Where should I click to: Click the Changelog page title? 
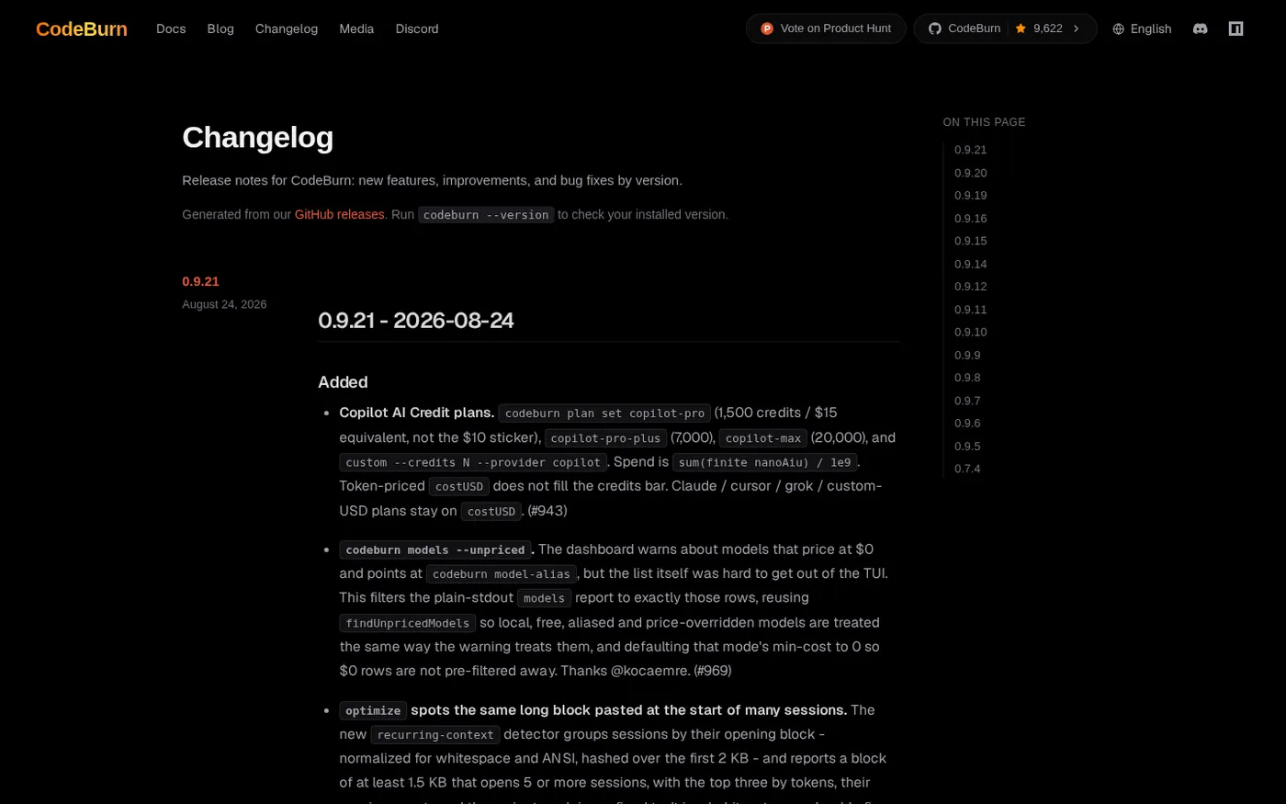point(257,137)
